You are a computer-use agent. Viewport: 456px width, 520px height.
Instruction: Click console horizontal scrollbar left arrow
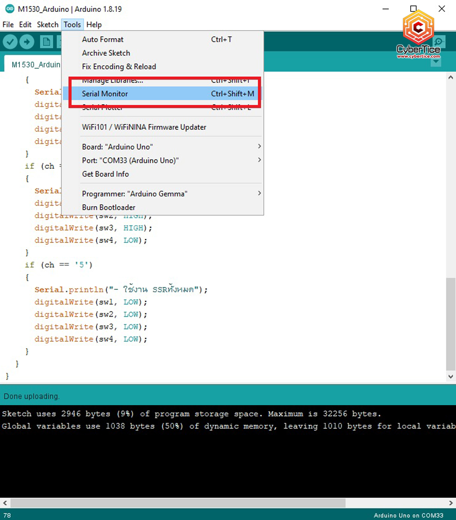pyautogui.click(x=5, y=503)
